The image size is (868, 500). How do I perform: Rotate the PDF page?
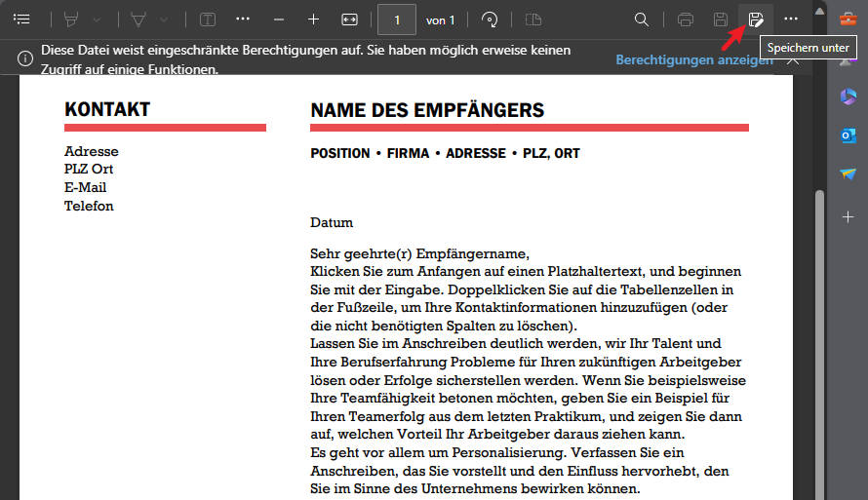490,19
